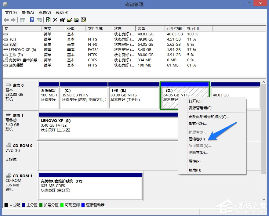Open the 文件 (File) menu
The height and width of the screenshot is (216, 269).
tap(11, 13)
